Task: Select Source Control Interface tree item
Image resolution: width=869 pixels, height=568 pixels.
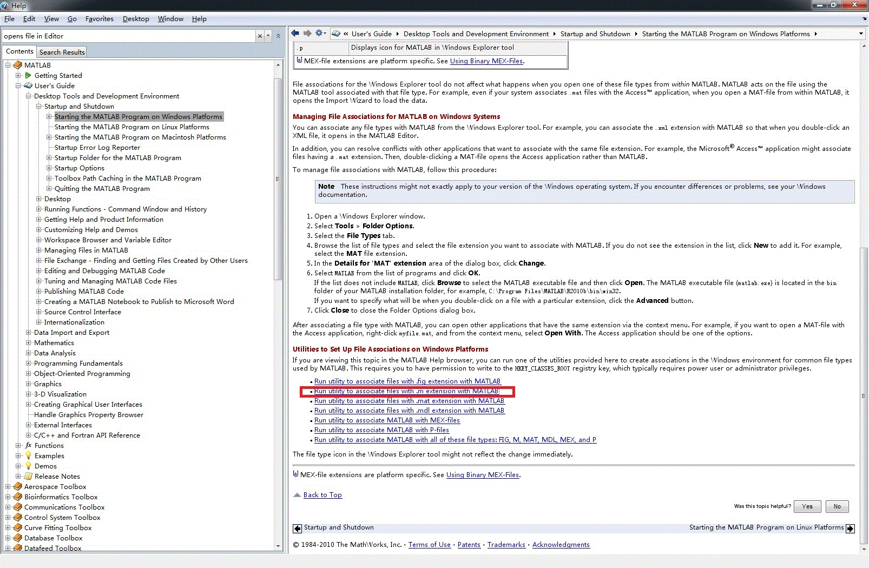Action: point(83,312)
